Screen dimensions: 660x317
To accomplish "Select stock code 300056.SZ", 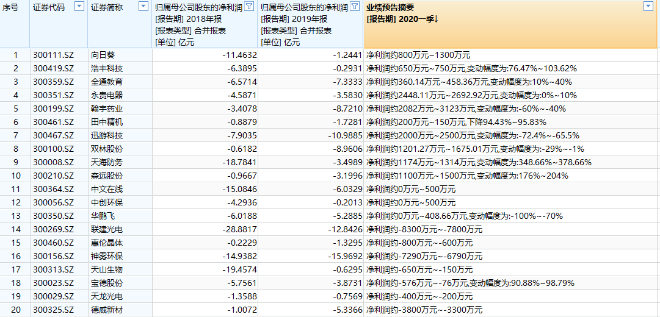I will pos(54,202).
